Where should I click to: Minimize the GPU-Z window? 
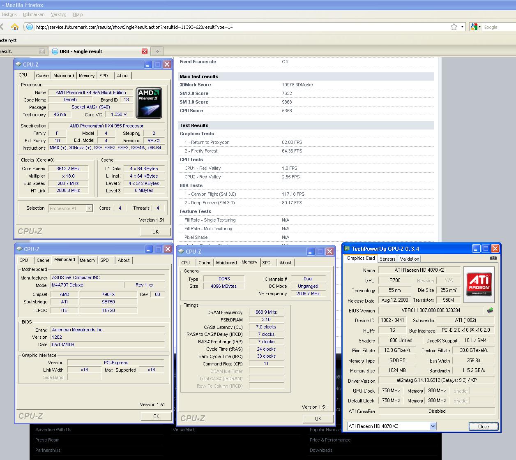(476, 249)
